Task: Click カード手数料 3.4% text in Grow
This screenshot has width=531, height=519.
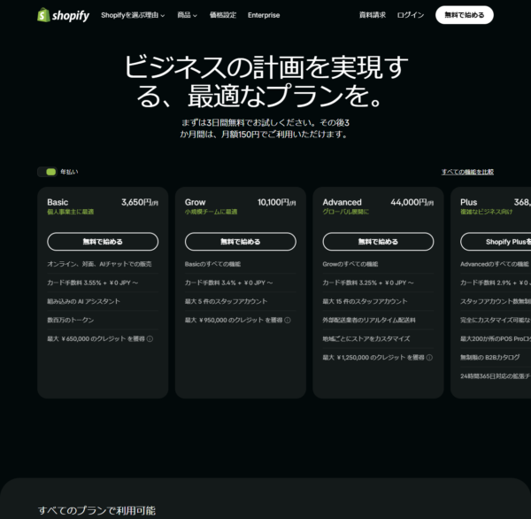Action: [x=228, y=283]
